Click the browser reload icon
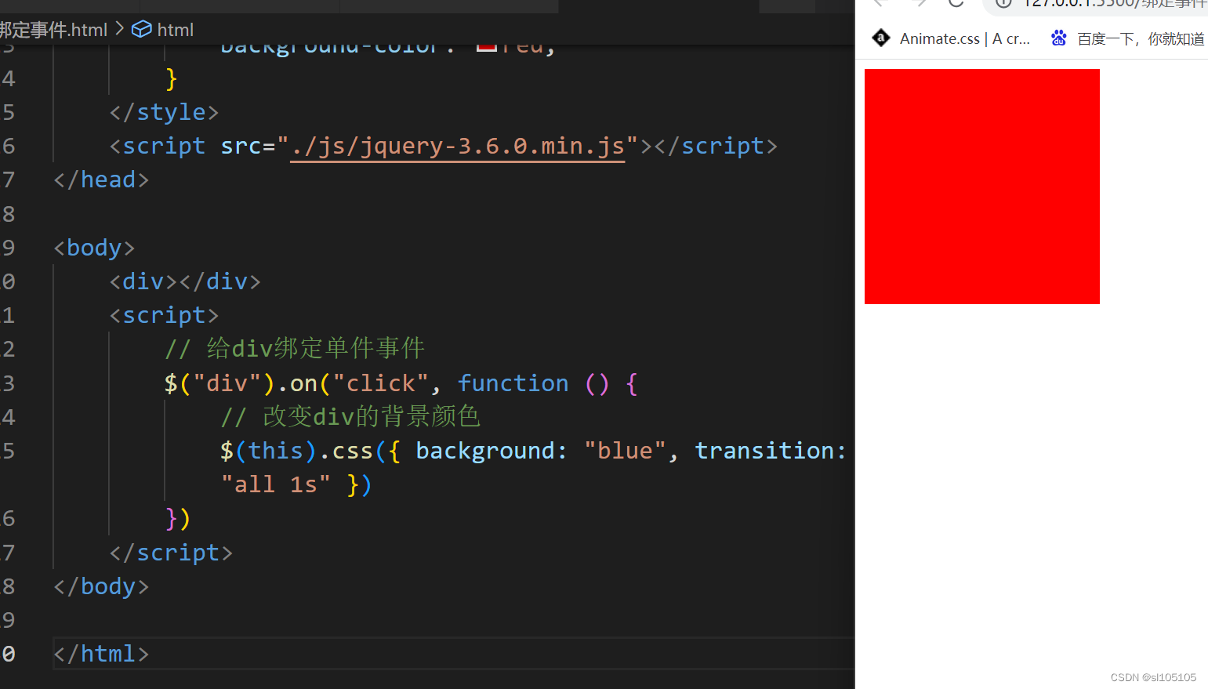The height and width of the screenshot is (689, 1208). 956,3
